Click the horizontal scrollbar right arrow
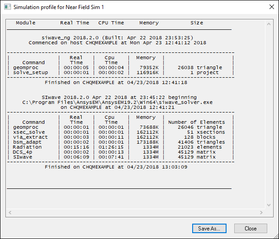 coord(261,212)
